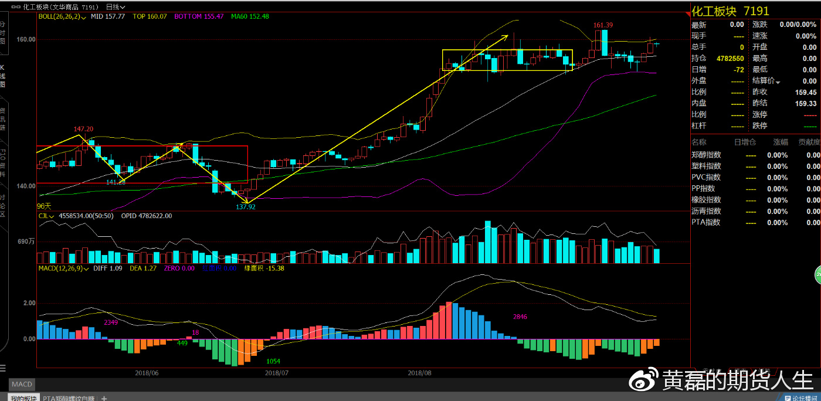Switch to the 我的板块 bottom tab
The image size is (821, 401).
tap(23, 397)
